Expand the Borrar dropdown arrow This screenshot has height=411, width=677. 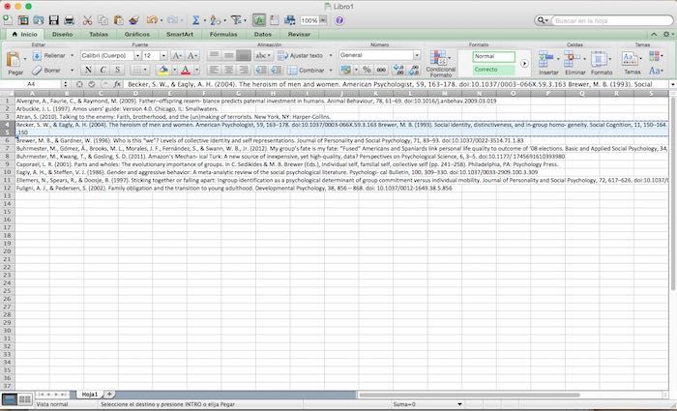click(73, 70)
